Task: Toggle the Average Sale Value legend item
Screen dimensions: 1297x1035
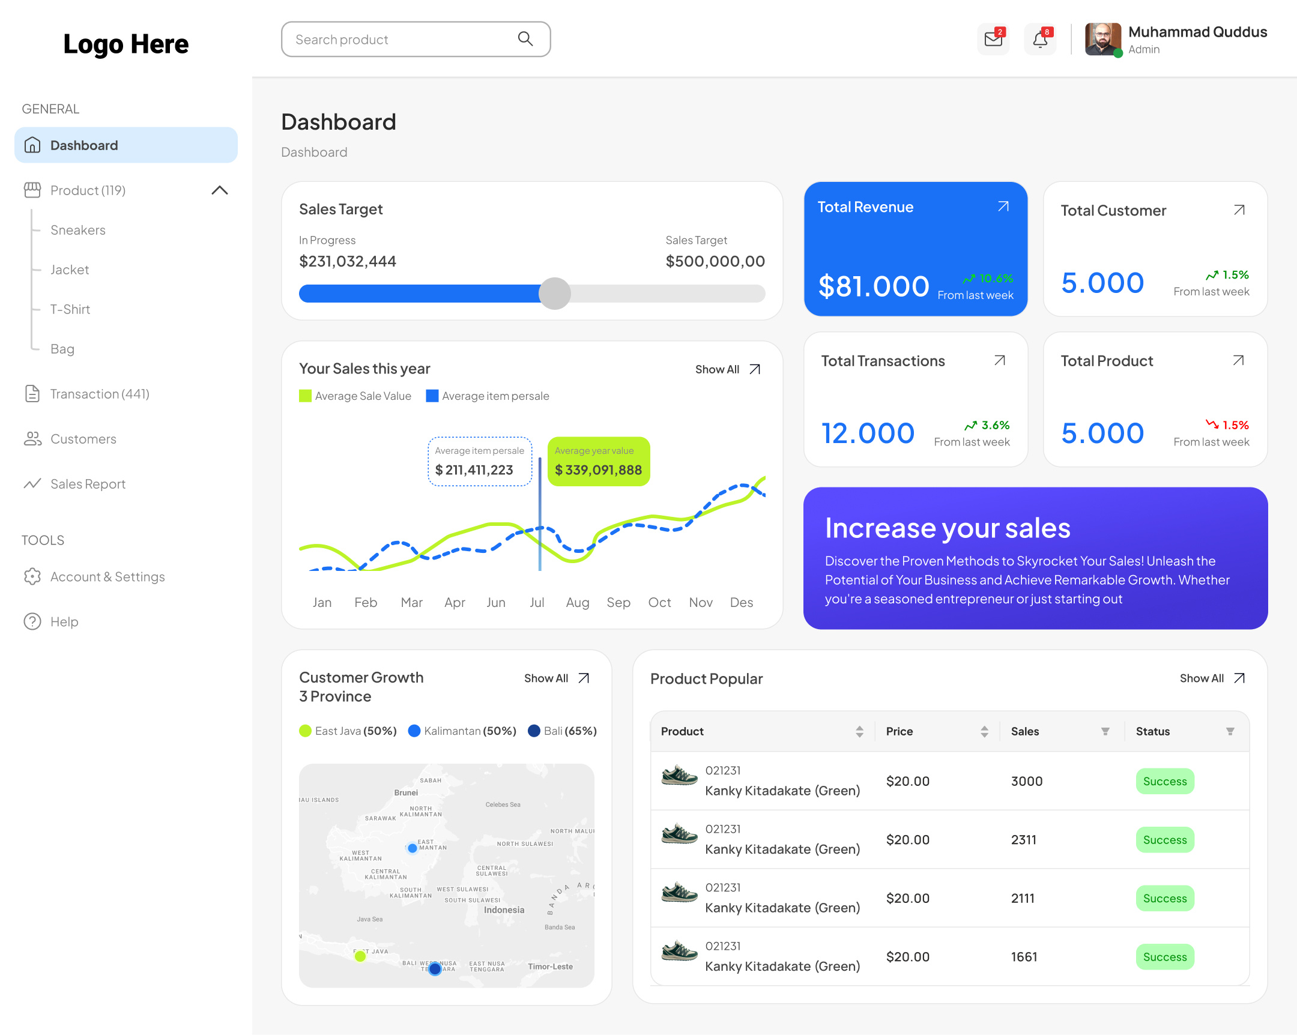Action: point(355,396)
